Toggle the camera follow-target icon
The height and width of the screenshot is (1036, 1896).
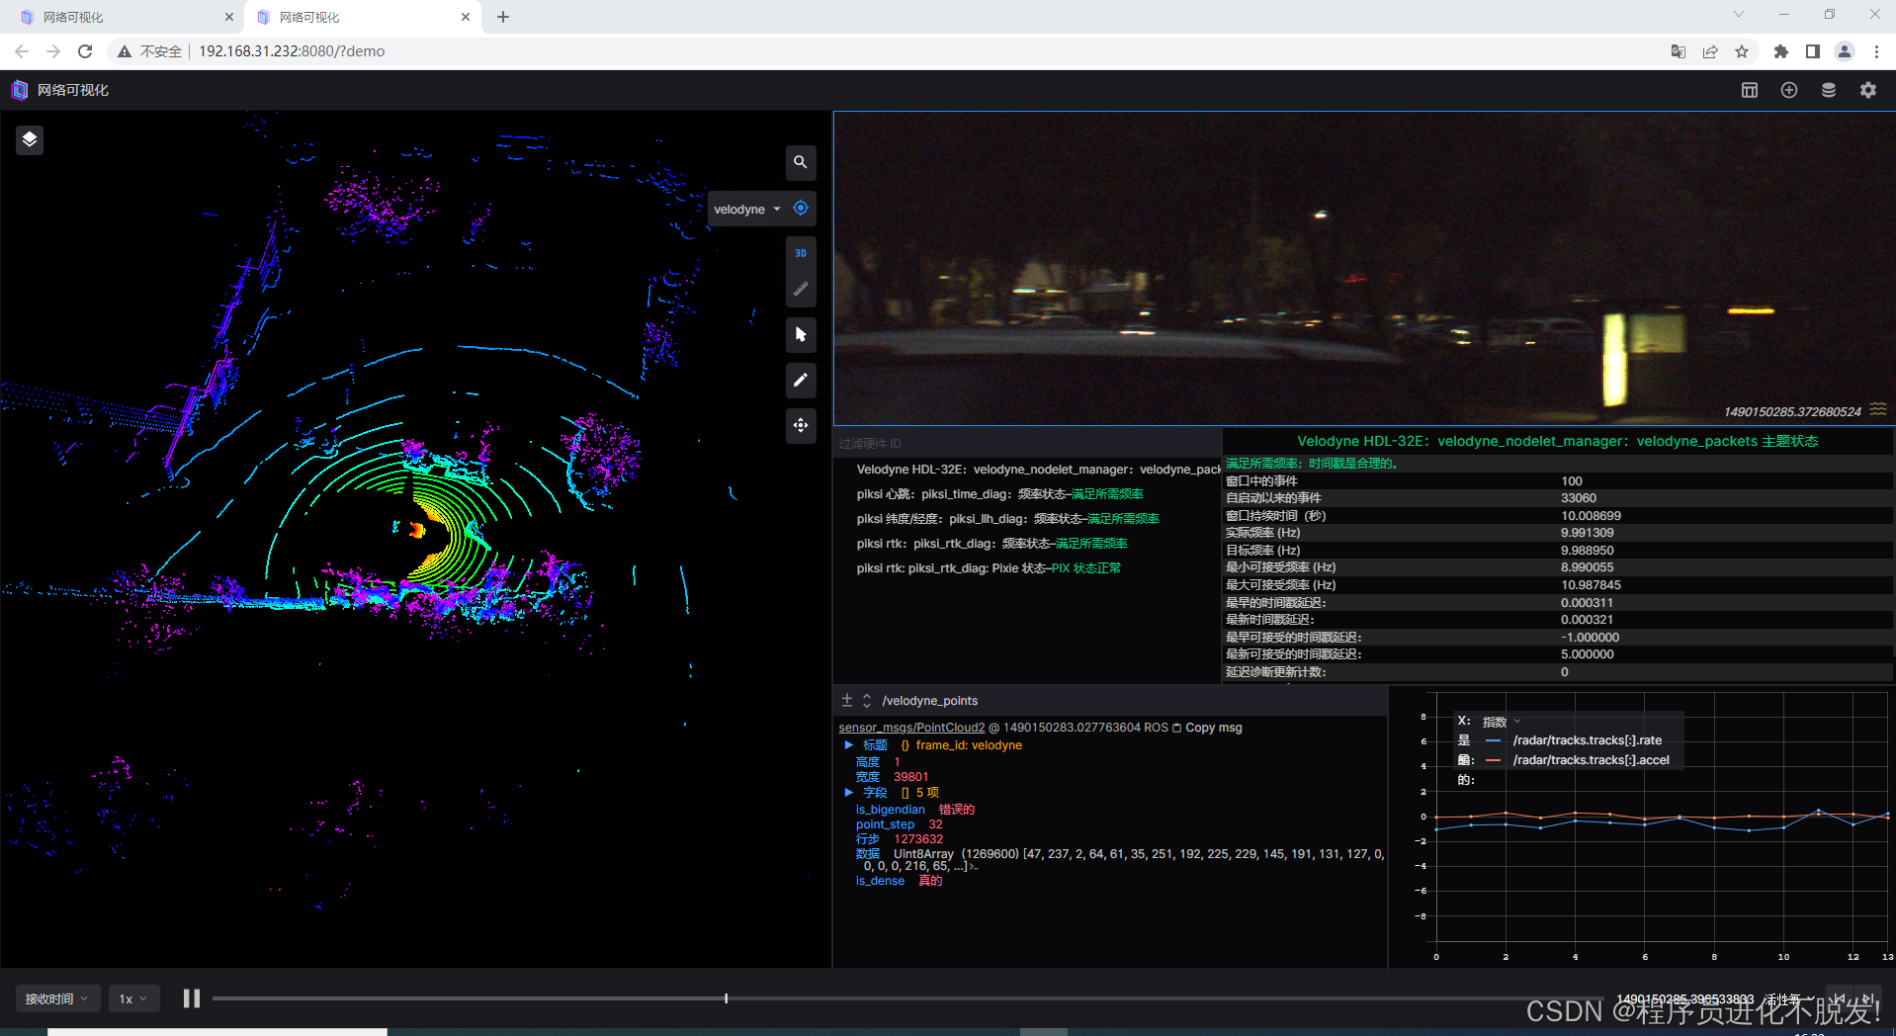click(x=801, y=208)
